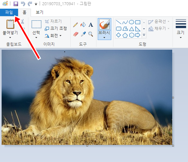Screen dimensions: 188x162
Task: Select the Magnifier tool
Action: [91, 34]
